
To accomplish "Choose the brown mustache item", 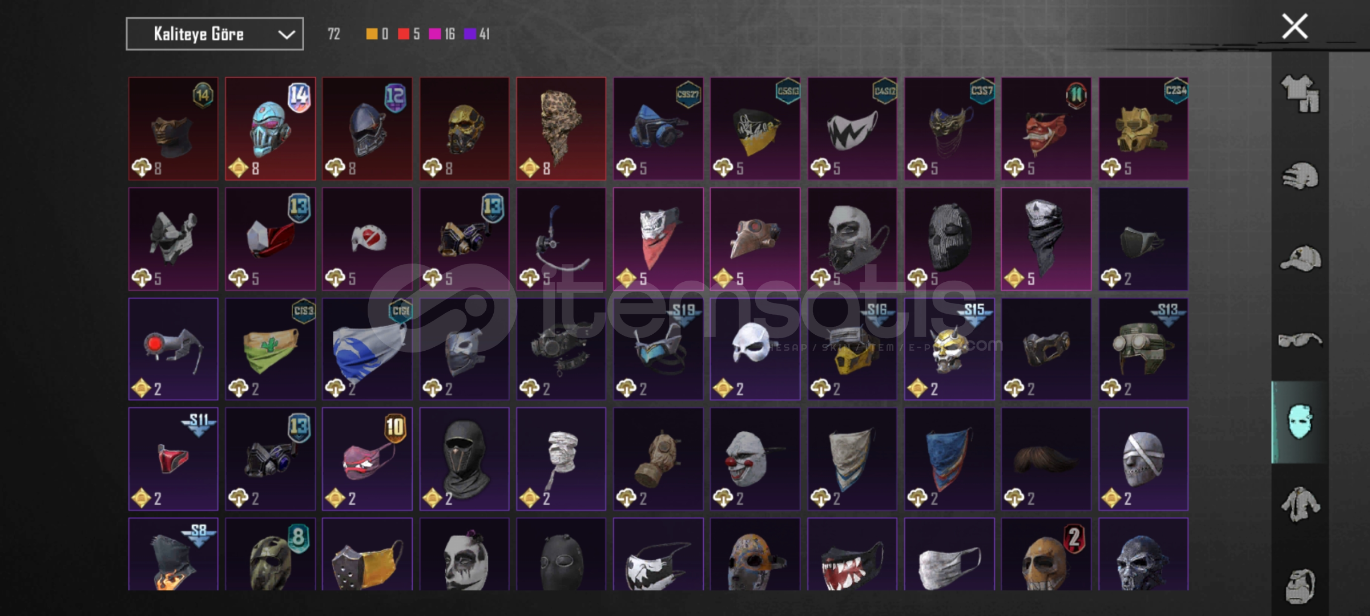I will 1046,459.
